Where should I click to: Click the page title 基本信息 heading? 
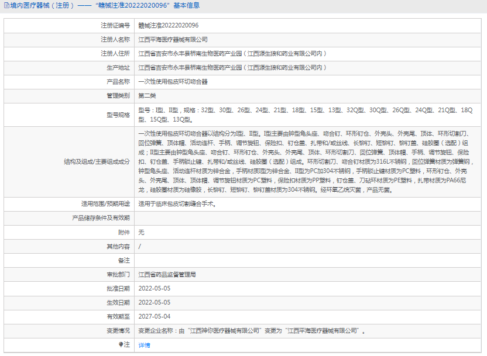pos(186,6)
